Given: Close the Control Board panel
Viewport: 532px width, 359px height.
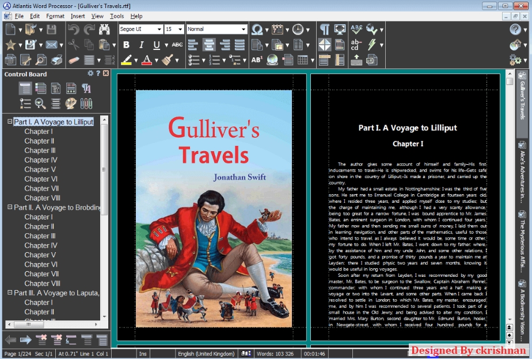Looking at the screenshot, I should pyautogui.click(x=106, y=73).
